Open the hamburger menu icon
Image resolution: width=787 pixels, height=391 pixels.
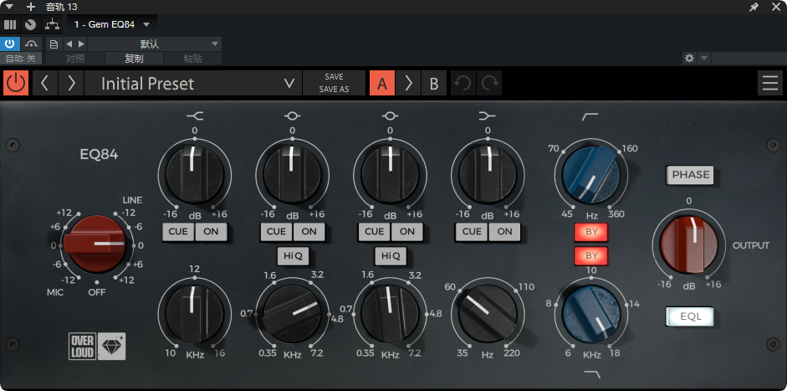coord(770,83)
